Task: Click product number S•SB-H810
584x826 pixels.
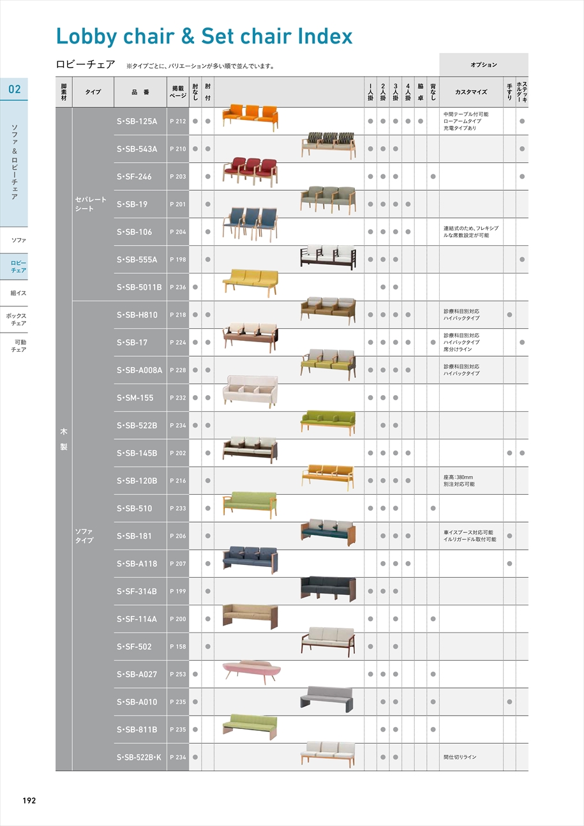Action: (137, 315)
